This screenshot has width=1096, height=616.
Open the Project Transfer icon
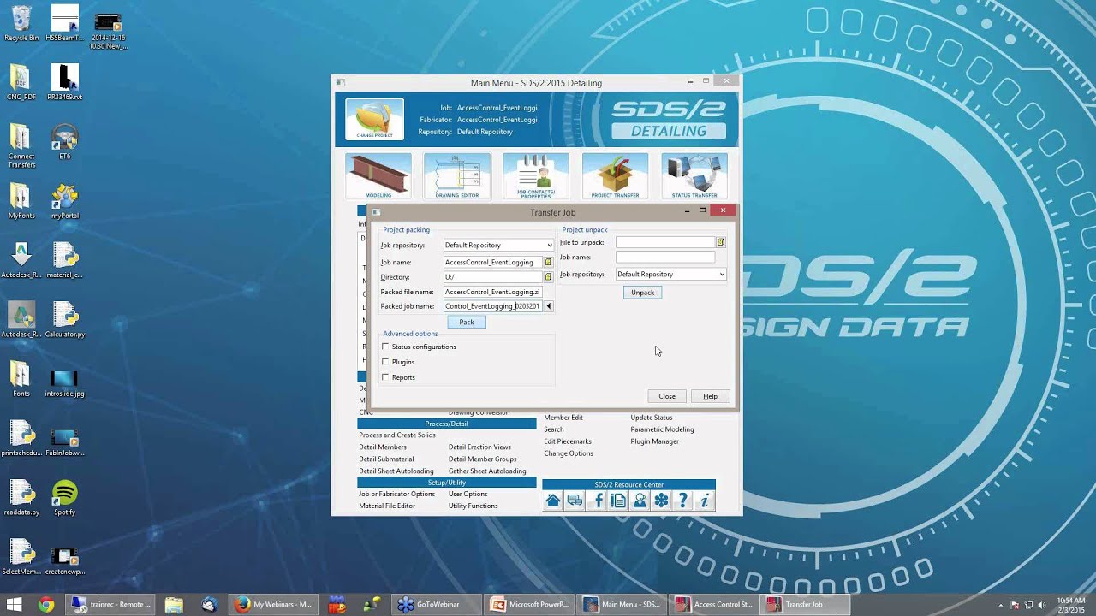click(x=615, y=176)
